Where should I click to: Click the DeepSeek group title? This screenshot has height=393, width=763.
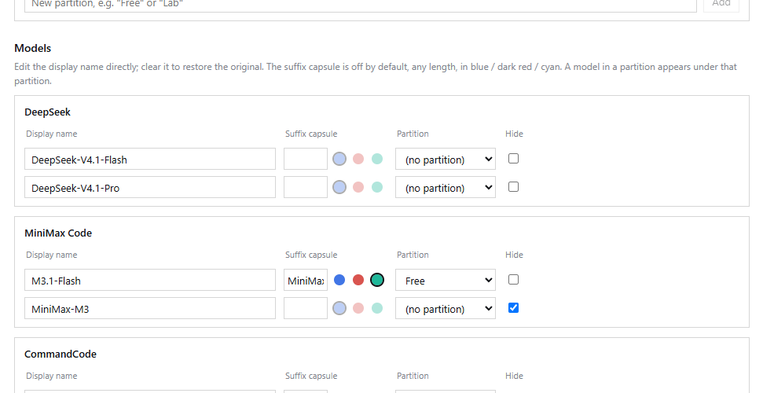click(47, 112)
